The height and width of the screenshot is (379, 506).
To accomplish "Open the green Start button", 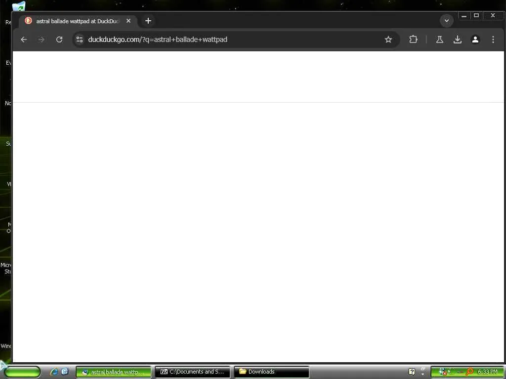I will (x=22, y=372).
